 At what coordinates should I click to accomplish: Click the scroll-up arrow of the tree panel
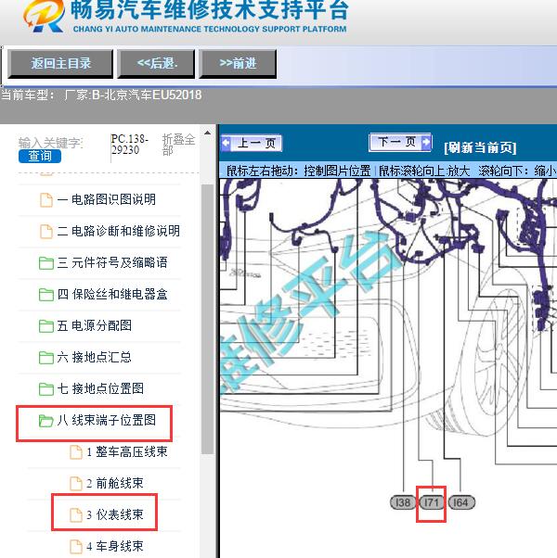pyautogui.click(x=207, y=133)
